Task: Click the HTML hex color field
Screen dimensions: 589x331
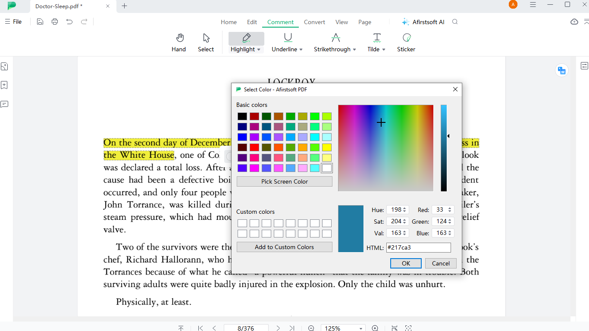Action: (418, 247)
